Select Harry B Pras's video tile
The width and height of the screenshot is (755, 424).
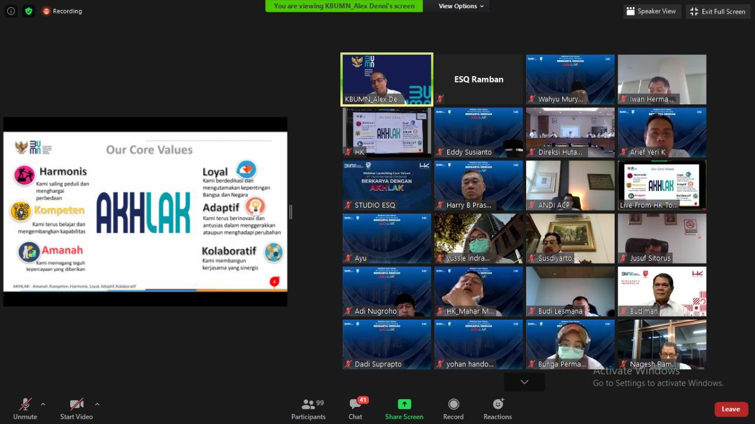tap(478, 186)
